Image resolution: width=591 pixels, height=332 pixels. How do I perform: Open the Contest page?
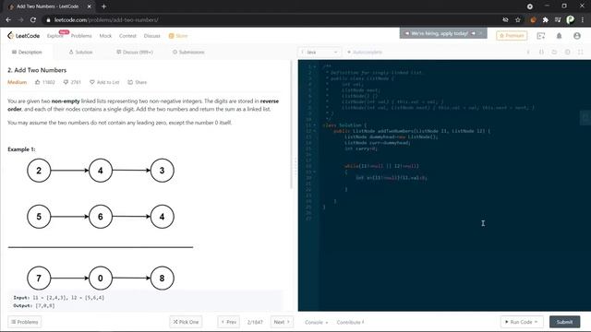127,36
